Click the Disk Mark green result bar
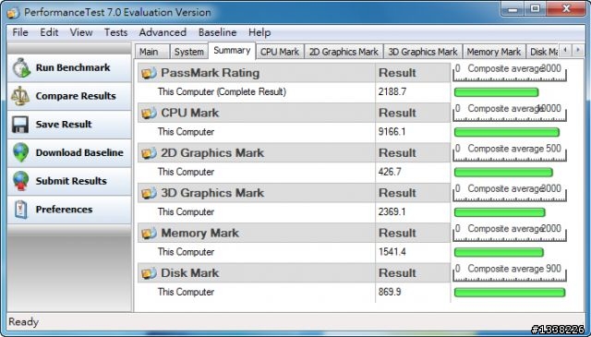This screenshot has width=591, height=337. [x=510, y=293]
